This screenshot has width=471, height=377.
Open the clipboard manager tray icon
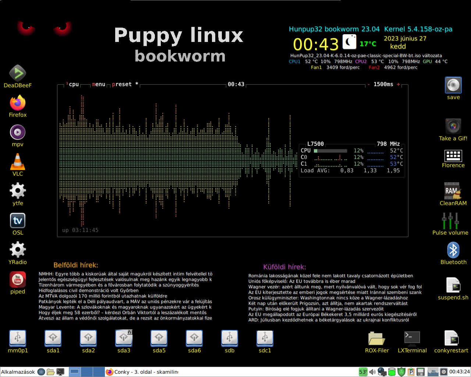pos(411,372)
